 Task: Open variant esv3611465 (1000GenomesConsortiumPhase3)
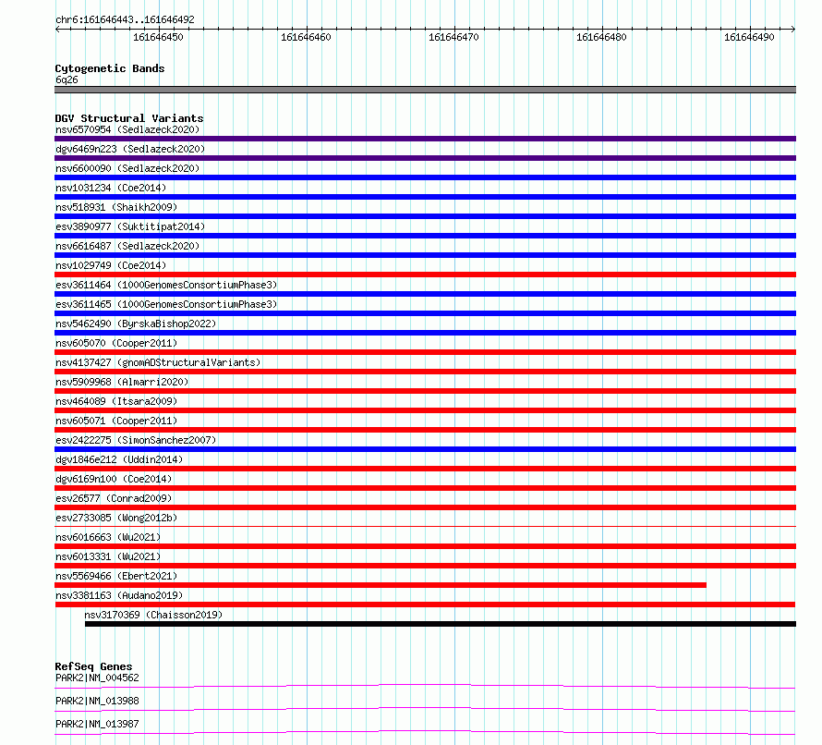point(166,304)
